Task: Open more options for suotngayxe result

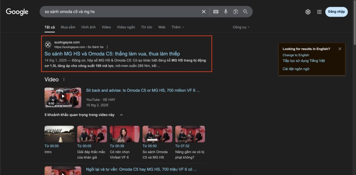Action: 107,47
